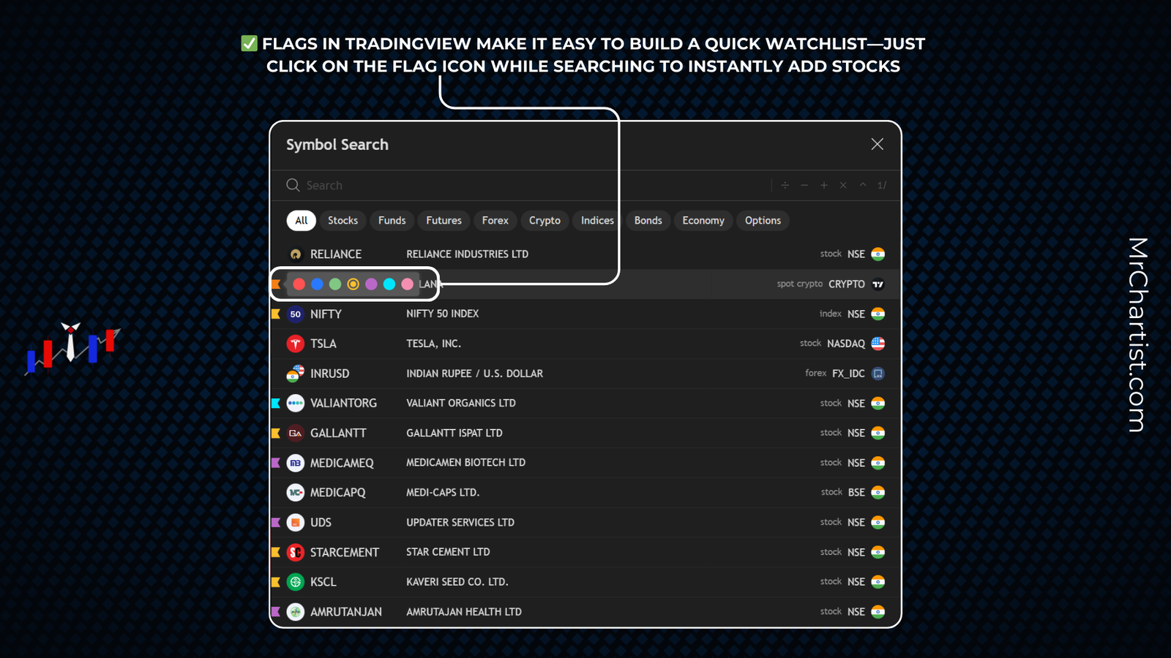
Task: Select the VALIANT ORGANICS LTD description
Action: 461,404
